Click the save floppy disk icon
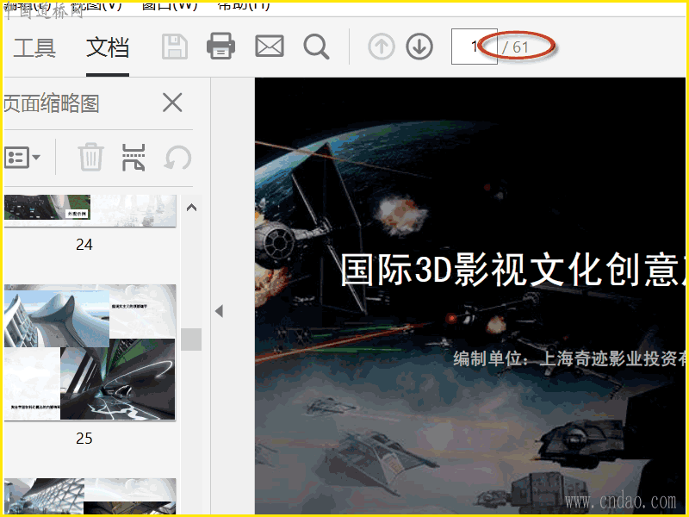This screenshot has height=517, width=689. pyautogui.click(x=175, y=47)
